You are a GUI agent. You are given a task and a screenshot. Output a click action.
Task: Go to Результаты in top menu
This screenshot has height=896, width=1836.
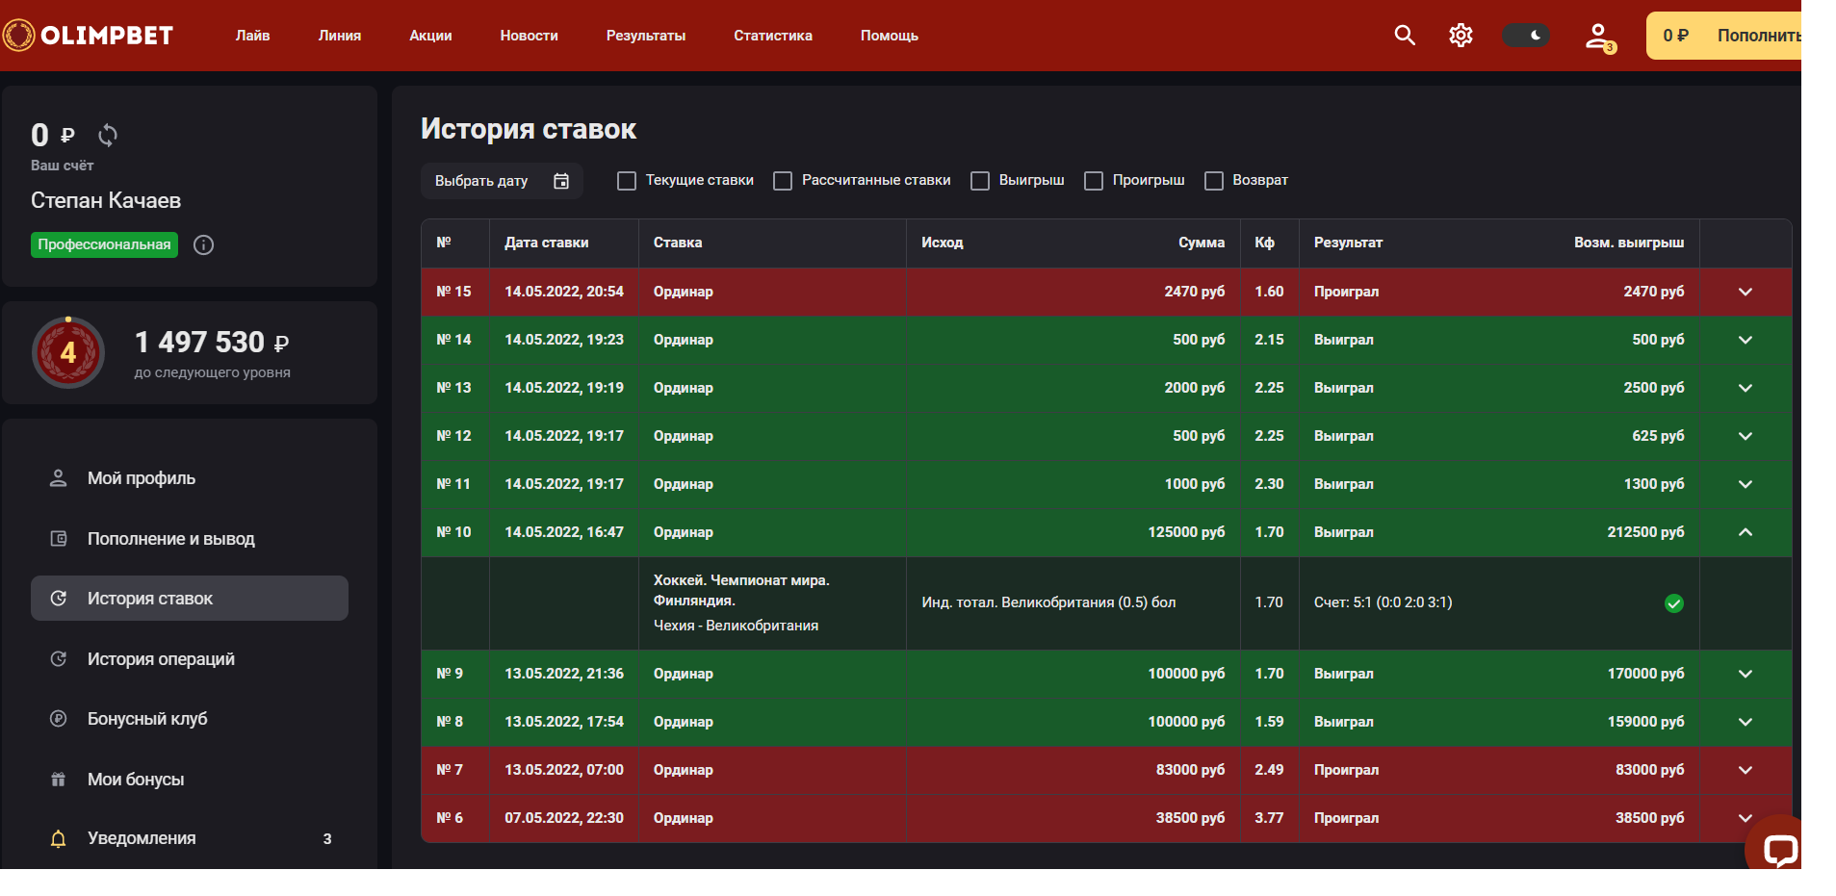tap(645, 36)
